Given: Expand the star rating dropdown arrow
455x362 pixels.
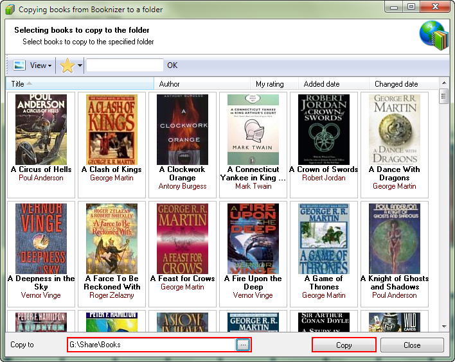Looking at the screenshot, I should click(x=80, y=65).
